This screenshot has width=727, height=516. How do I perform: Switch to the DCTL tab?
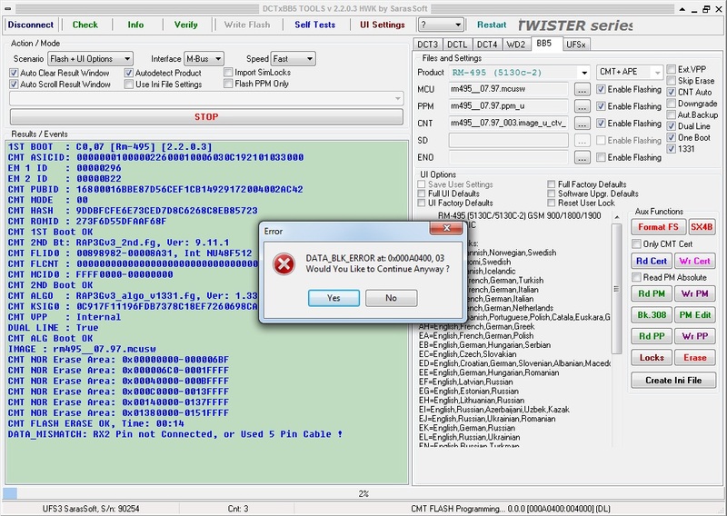point(457,45)
